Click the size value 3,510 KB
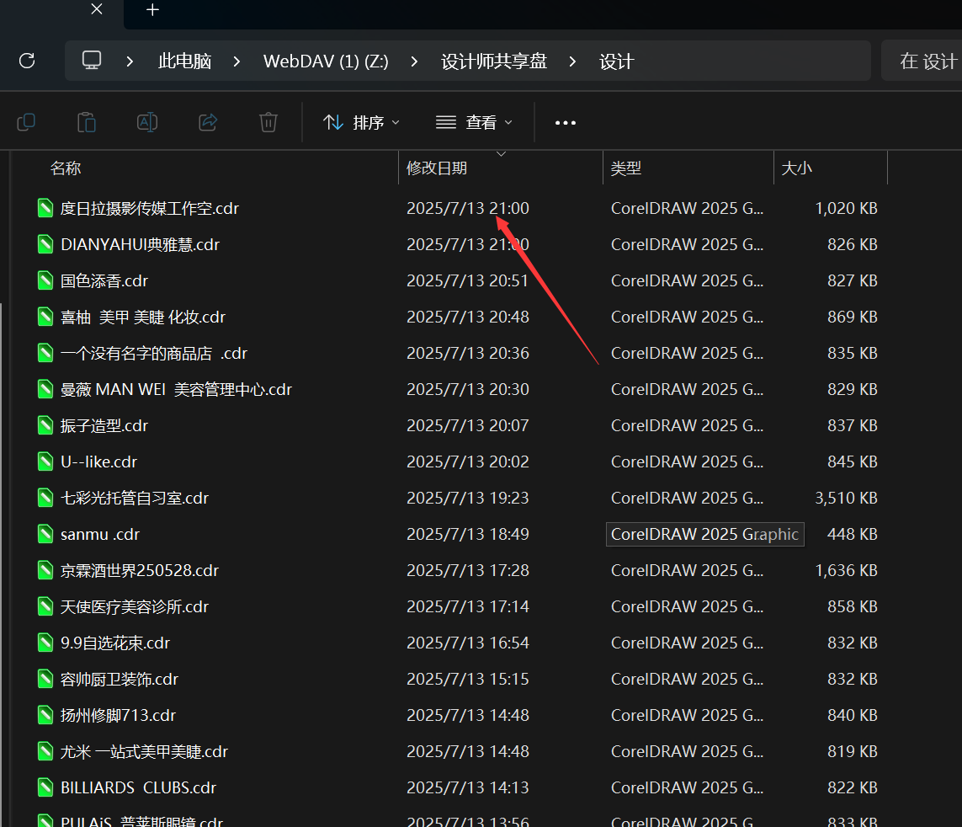This screenshot has height=827, width=962. point(846,498)
